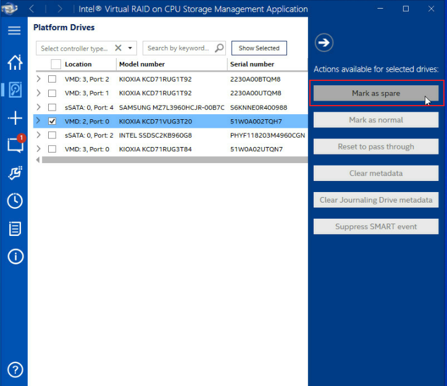
Task: Click the plus Create Volume icon
Action: tap(15, 118)
